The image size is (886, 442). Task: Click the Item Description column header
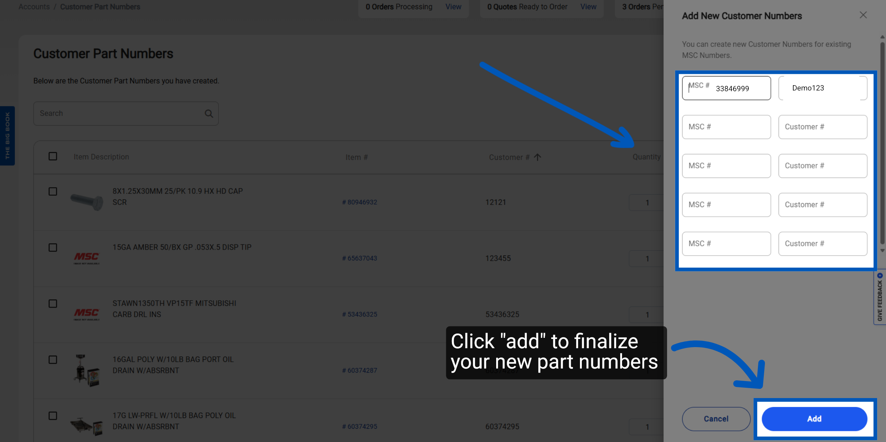point(101,157)
